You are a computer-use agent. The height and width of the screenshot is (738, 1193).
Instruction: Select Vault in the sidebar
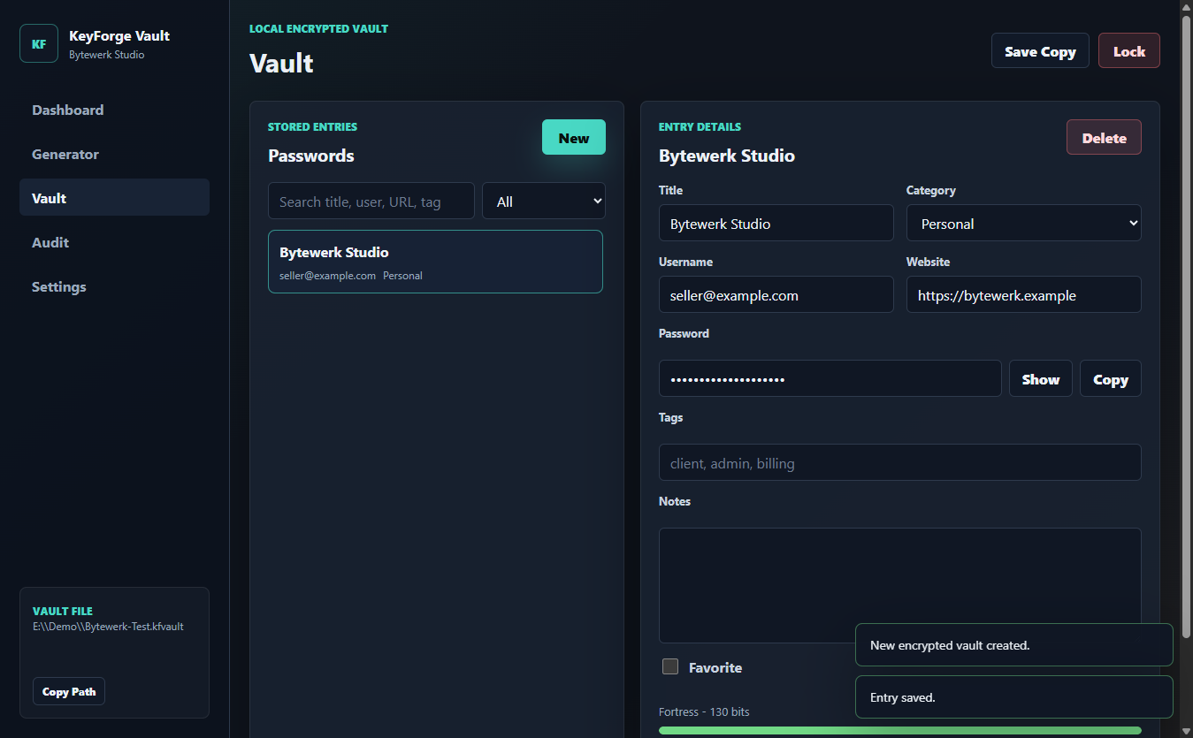click(114, 198)
